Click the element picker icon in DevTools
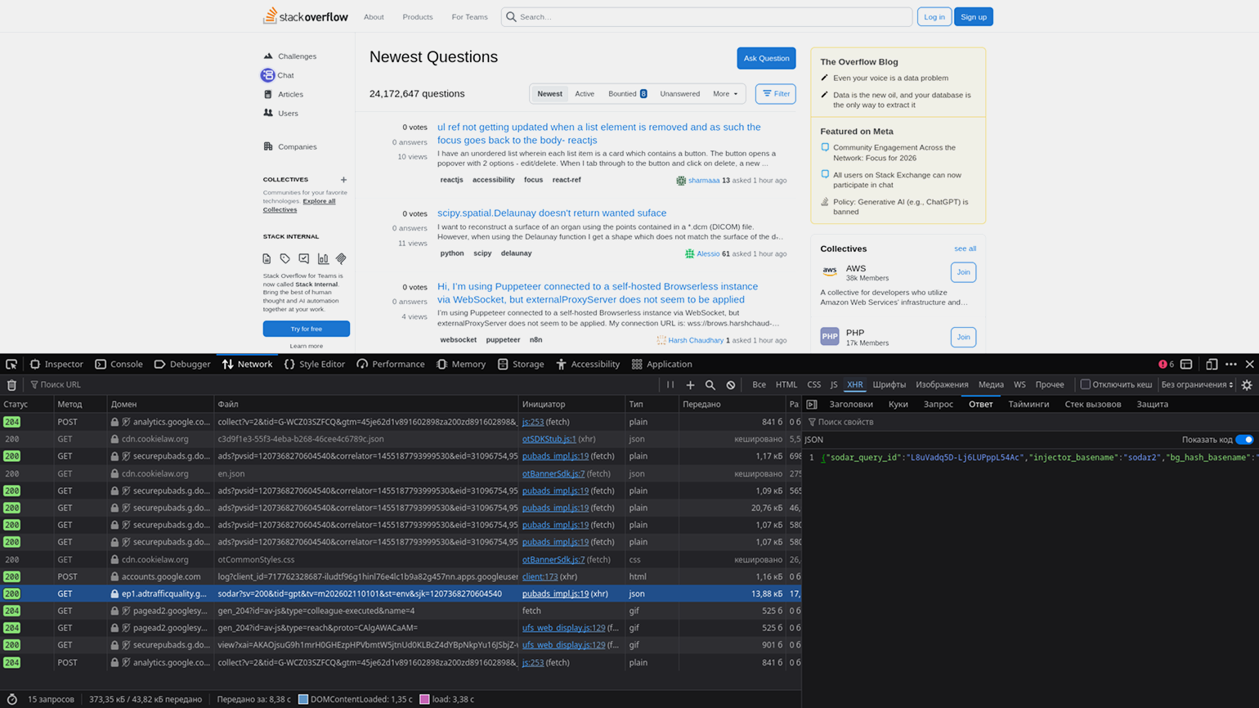The image size is (1259, 708). pos(11,365)
